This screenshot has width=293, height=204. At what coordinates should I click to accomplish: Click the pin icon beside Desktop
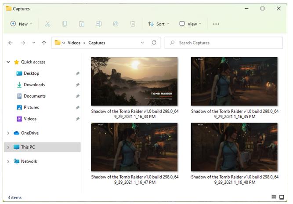[78, 73]
